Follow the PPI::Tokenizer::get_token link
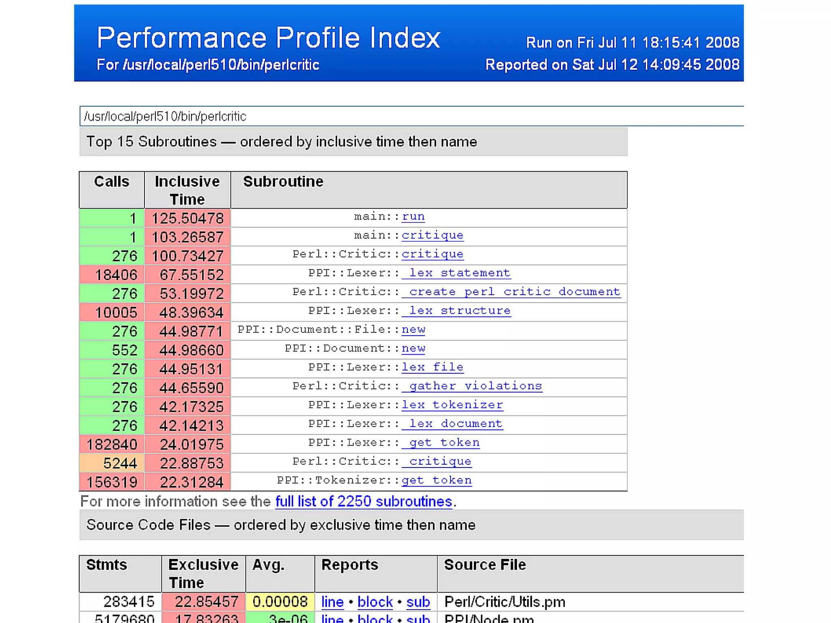831x623 pixels. (436, 481)
